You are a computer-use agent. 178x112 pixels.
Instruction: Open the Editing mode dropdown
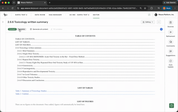pos(148,22)
